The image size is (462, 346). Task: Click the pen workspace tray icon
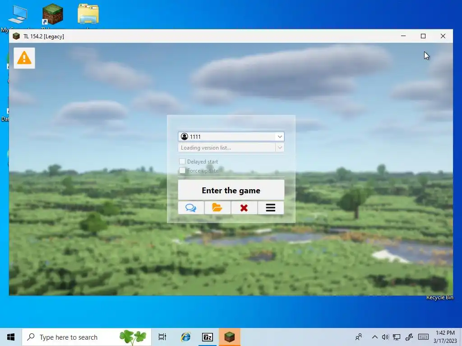click(x=409, y=337)
